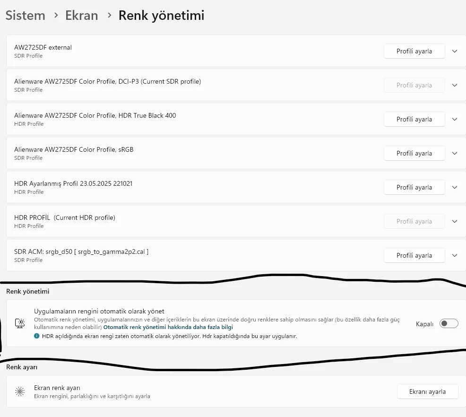The image size is (466, 417).
Task: Click the auto color management monitor icon
Action: tap(20, 323)
